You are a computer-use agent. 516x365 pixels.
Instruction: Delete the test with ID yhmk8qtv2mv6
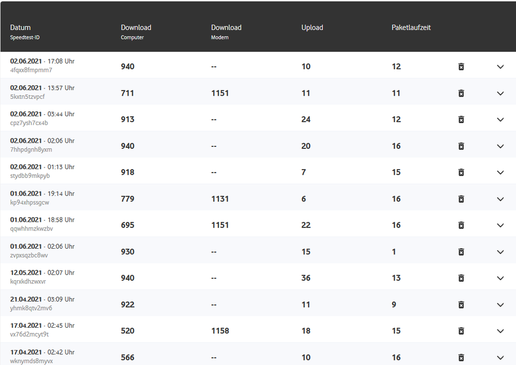pyautogui.click(x=461, y=305)
